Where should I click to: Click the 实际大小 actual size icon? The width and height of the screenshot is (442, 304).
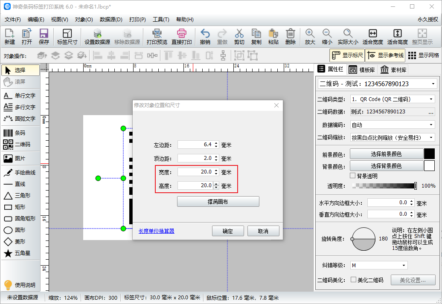point(348,37)
